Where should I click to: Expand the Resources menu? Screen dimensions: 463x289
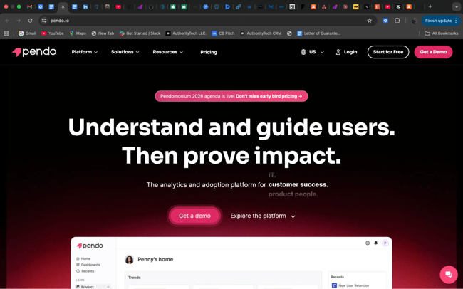tap(167, 52)
